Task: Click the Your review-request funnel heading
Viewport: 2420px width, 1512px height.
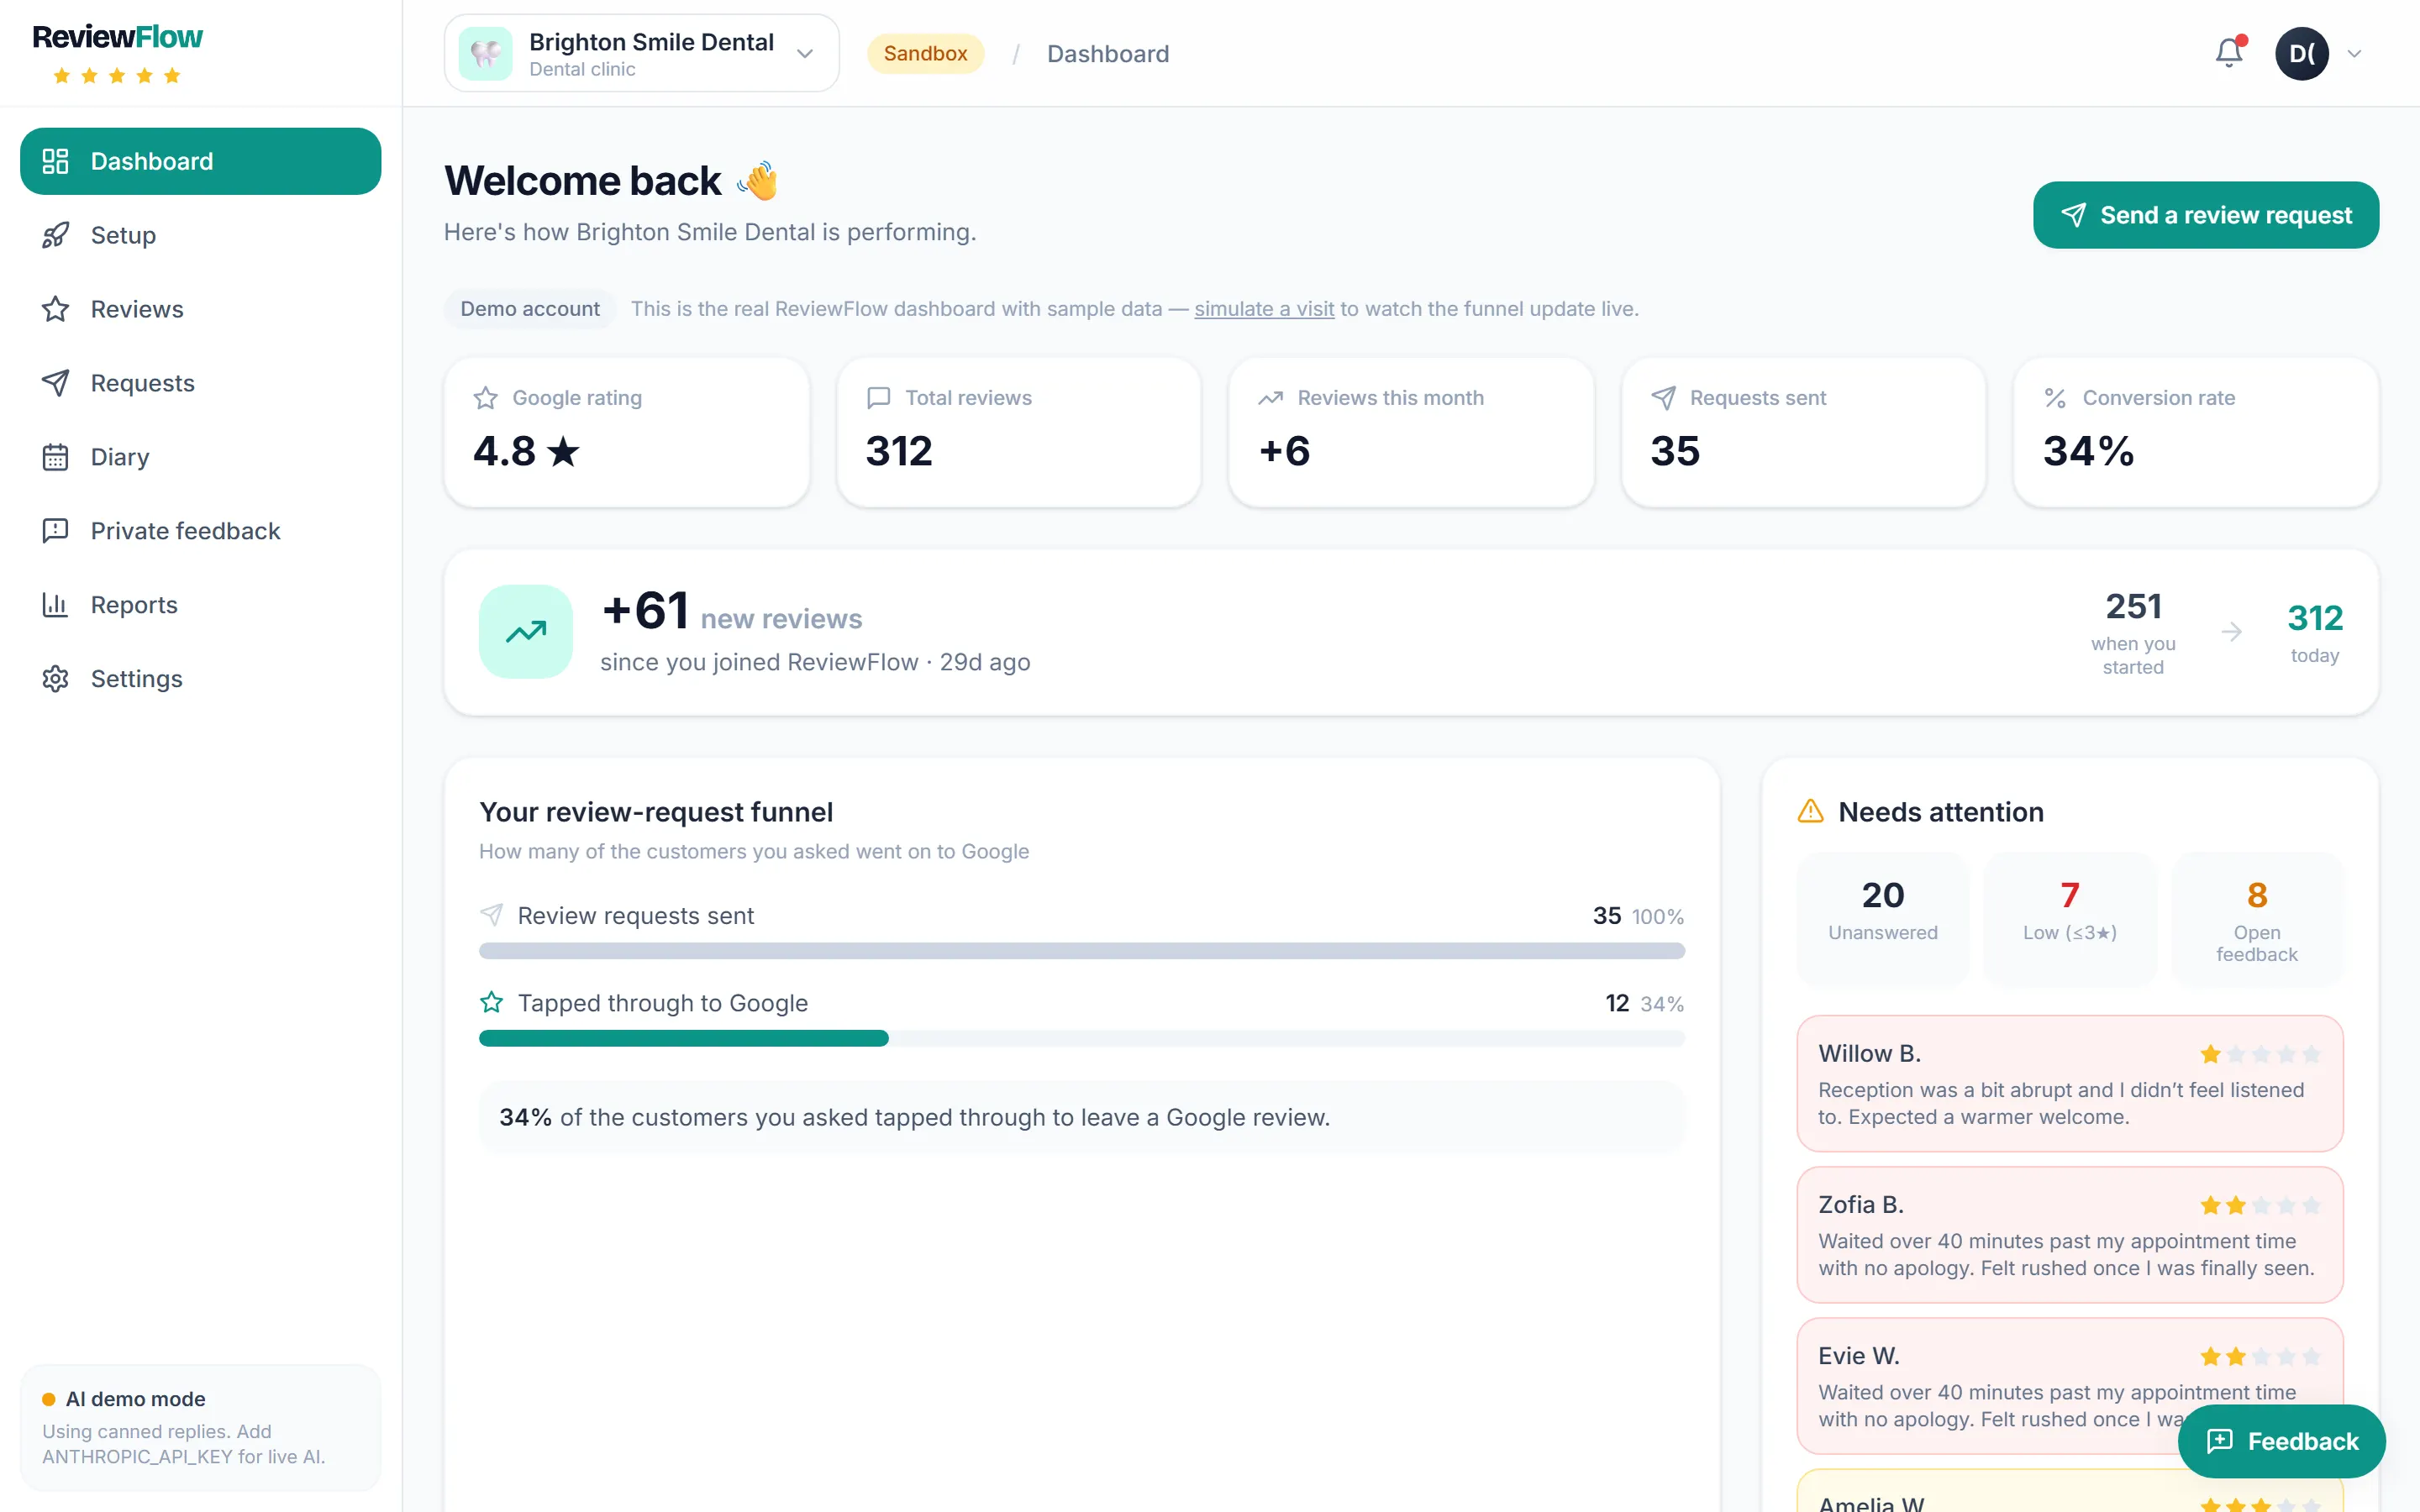Action: (x=656, y=812)
